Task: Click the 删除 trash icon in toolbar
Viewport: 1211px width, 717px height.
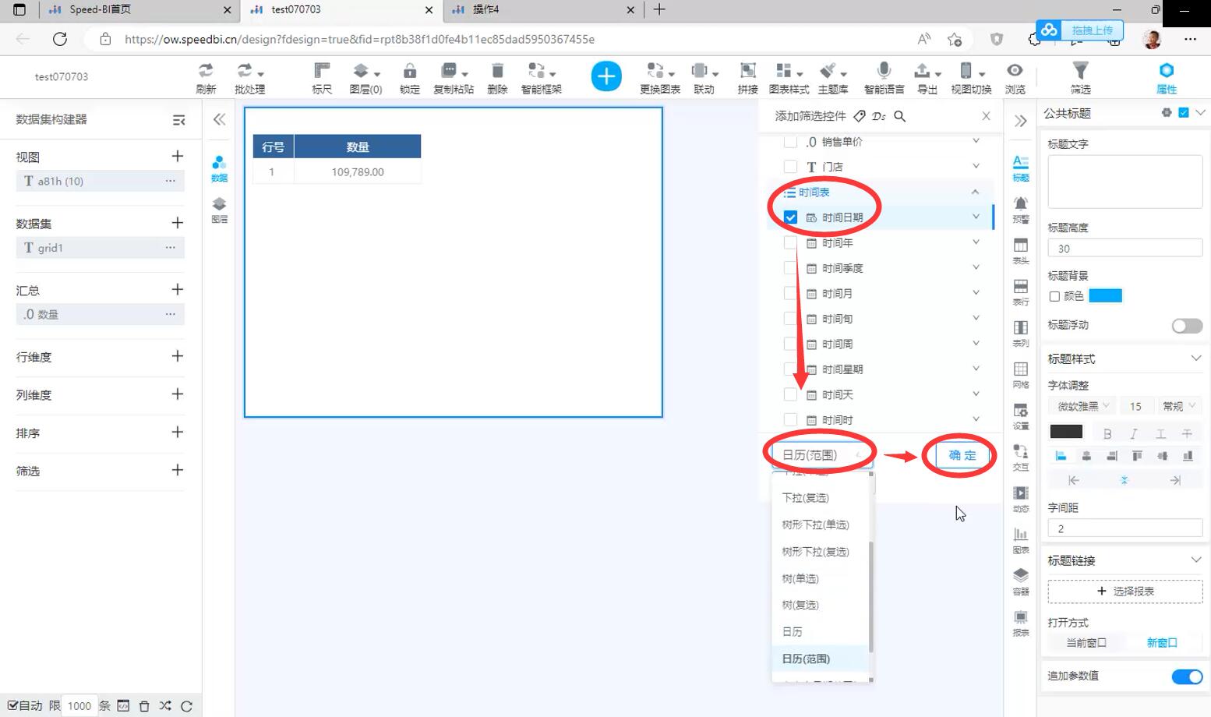Action: coord(497,72)
